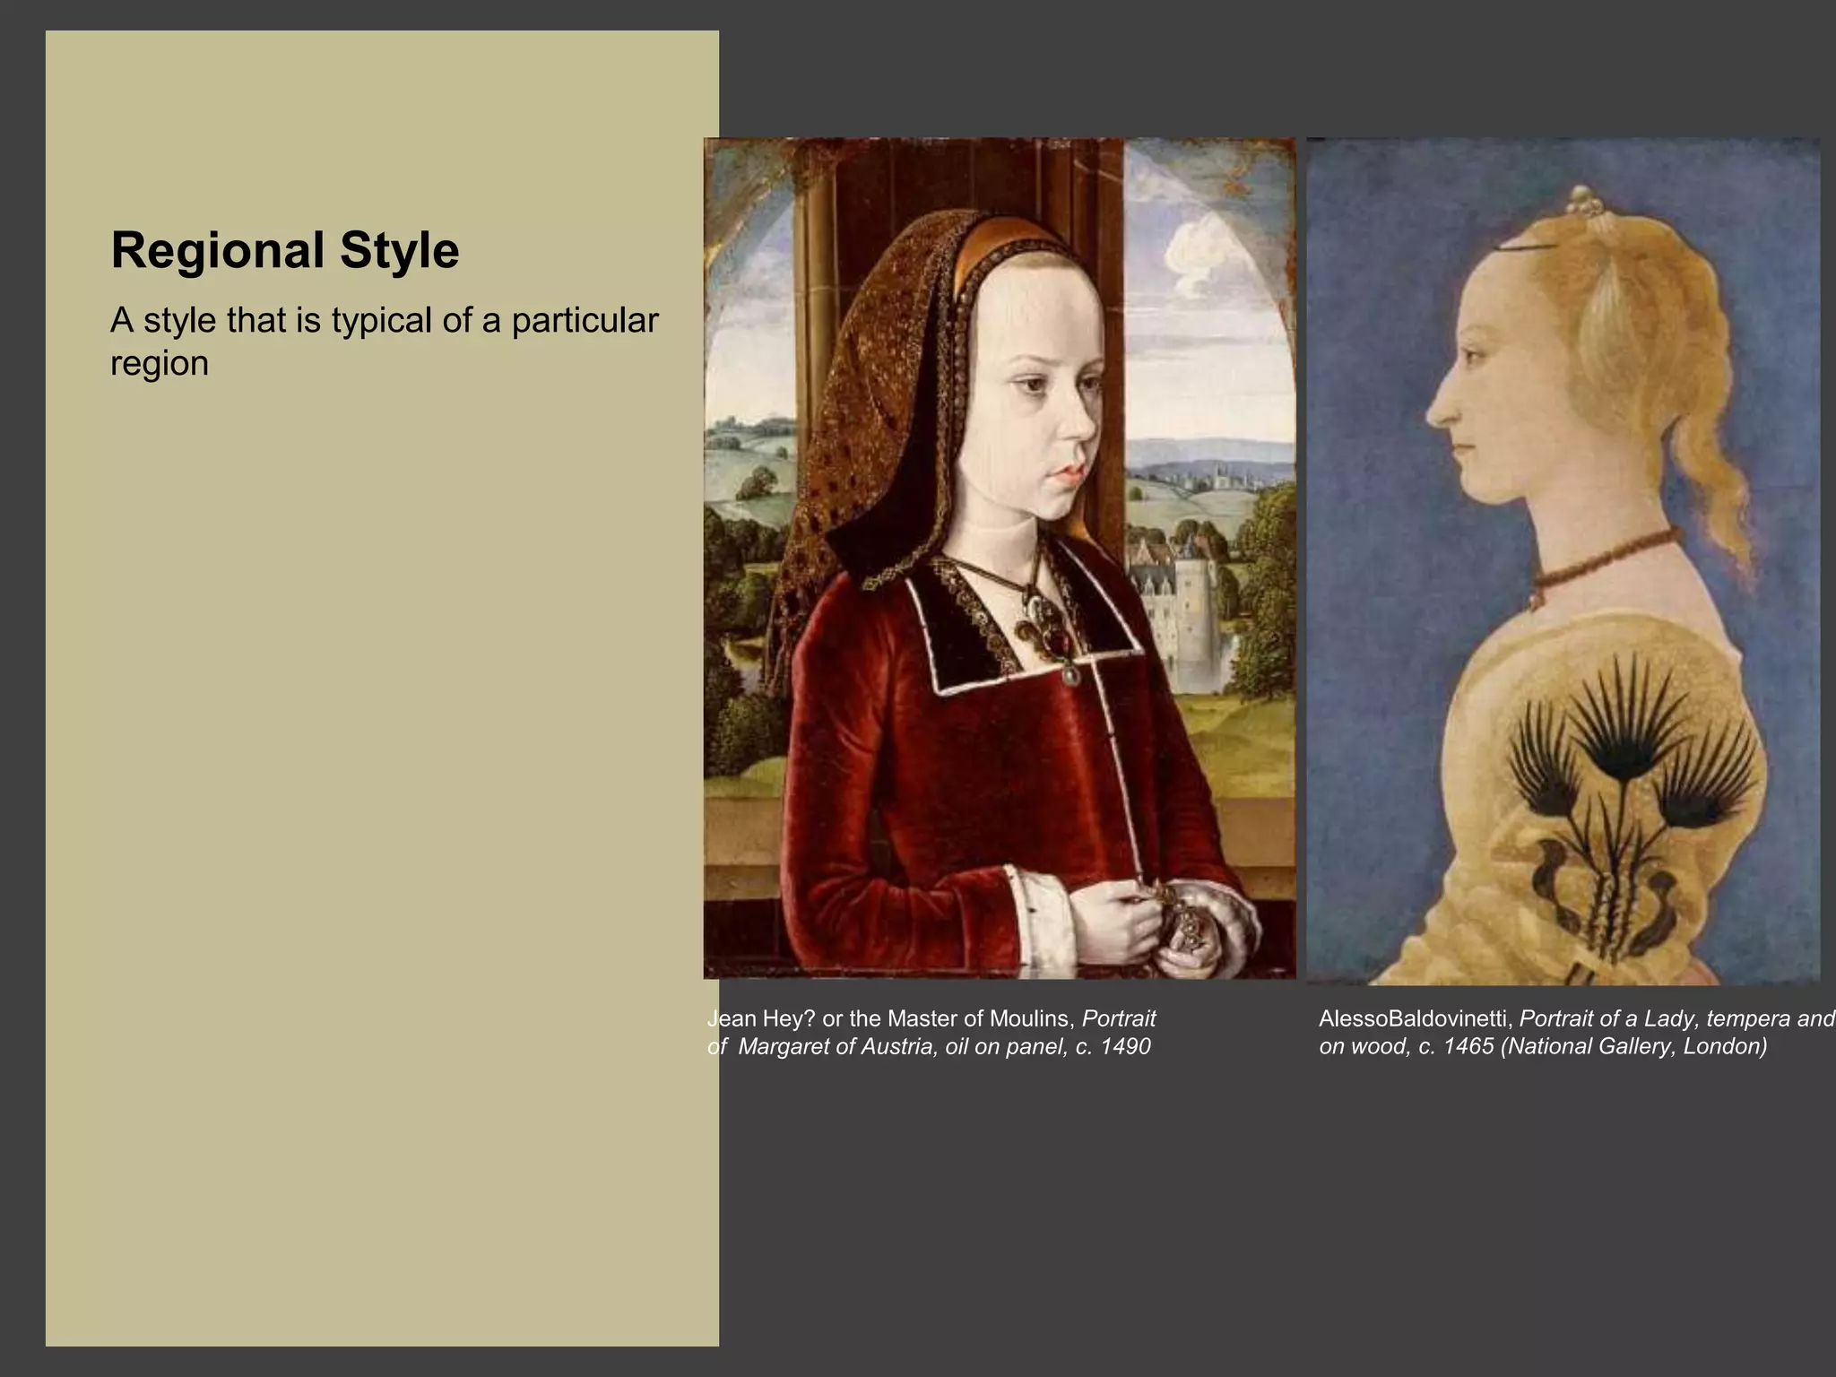This screenshot has width=1836, height=1377.
Task: Click the Margaret of Austria portrait image
Action: [x=1000, y=558]
